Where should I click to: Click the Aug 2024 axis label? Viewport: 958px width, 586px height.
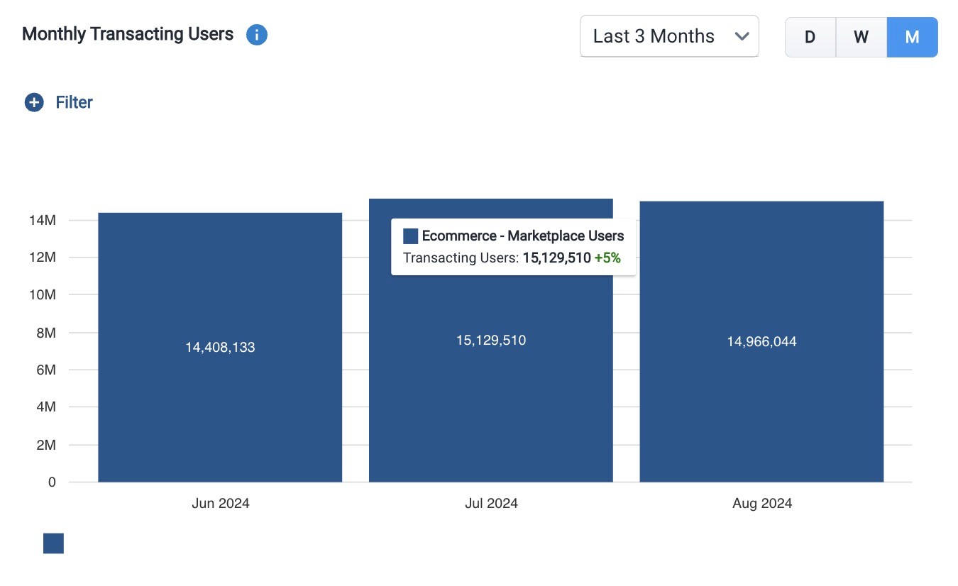762,504
